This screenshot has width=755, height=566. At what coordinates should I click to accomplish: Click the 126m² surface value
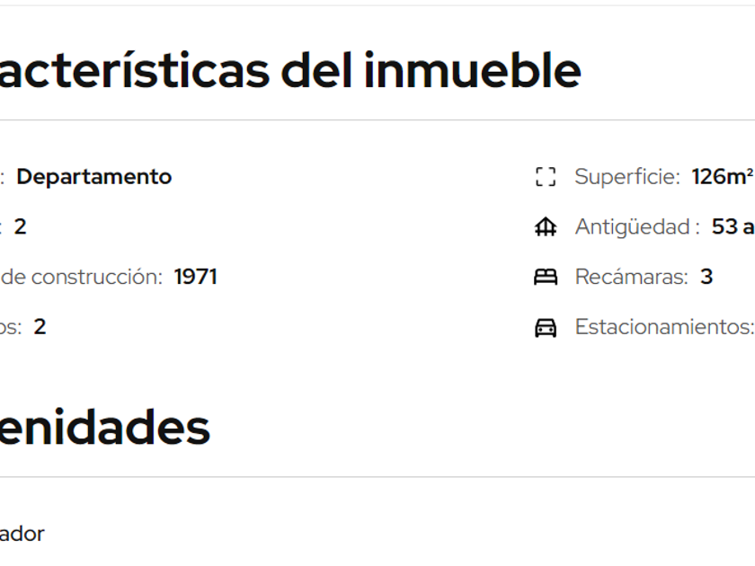(722, 177)
